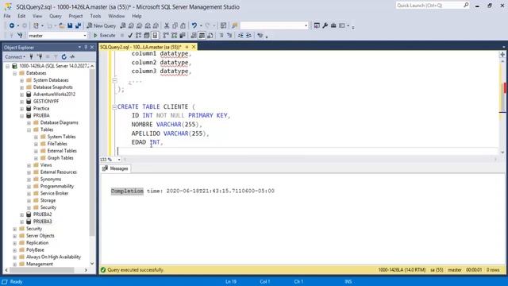The width and height of the screenshot is (508, 286).
Task: Open the 133 % zoom dropdown
Action: (x=119, y=160)
